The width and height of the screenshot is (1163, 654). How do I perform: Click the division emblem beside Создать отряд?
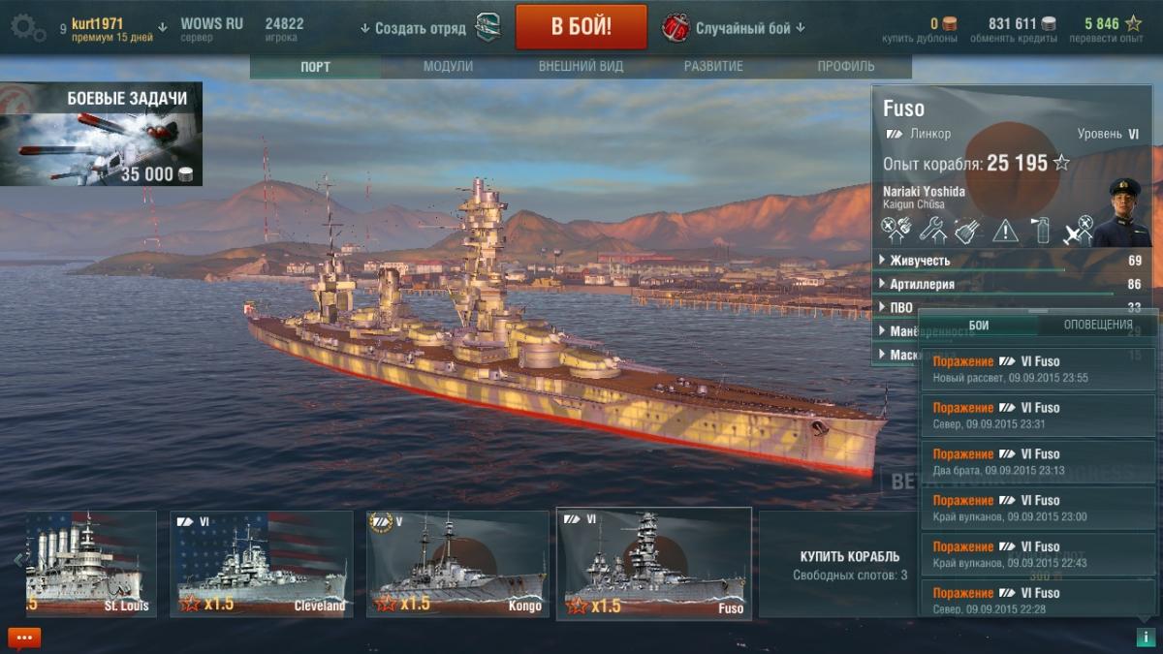[487, 27]
